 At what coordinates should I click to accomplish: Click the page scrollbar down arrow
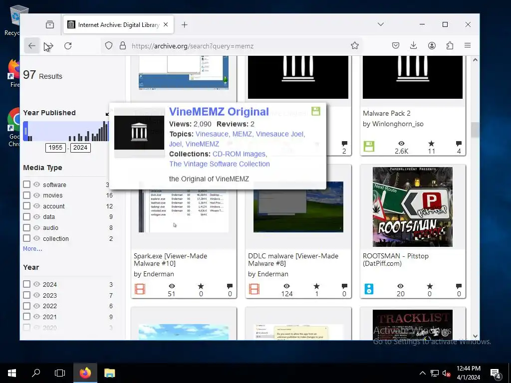pyautogui.click(x=475, y=336)
